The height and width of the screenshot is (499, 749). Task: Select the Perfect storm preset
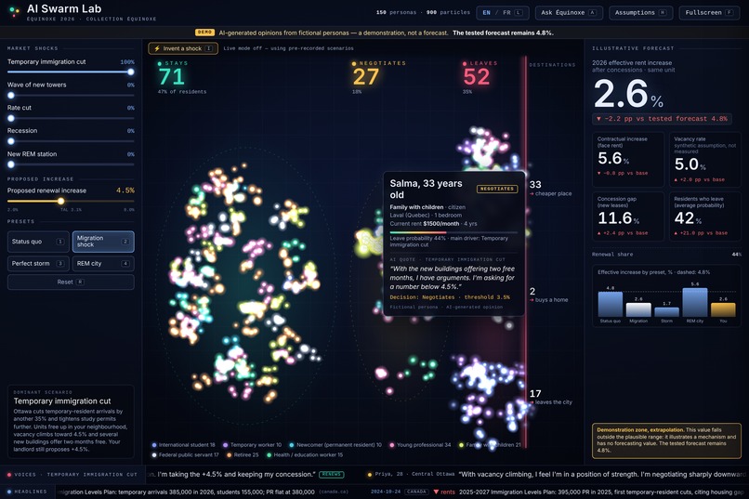tap(38, 264)
